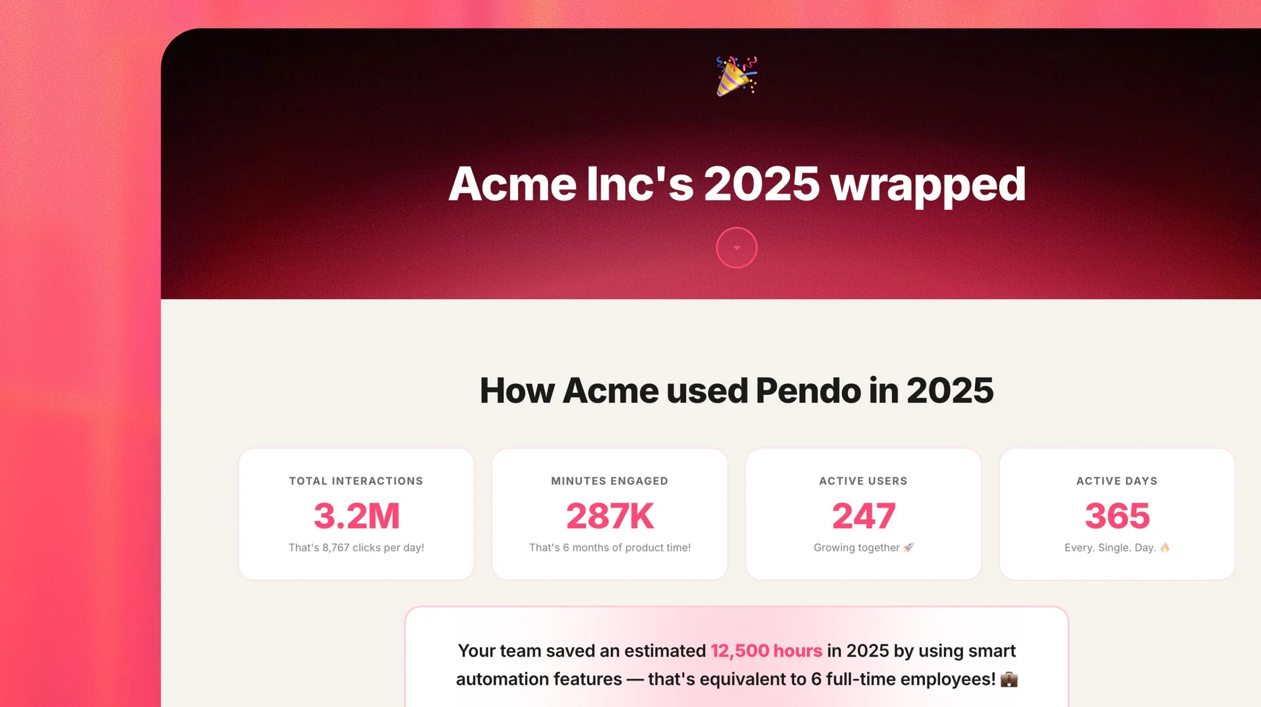1261x707 pixels.
Task: Click the 8,767 clicks per day caption
Action: [x=356, y=547]
